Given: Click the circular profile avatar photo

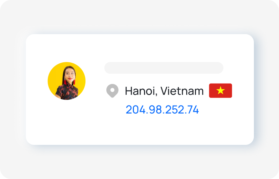Looking at the screenshot, I should (67, 81).
